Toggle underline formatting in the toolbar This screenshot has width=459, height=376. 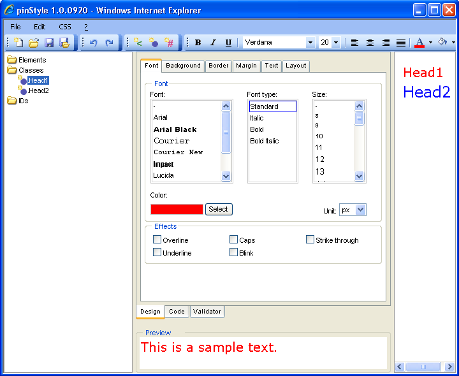pos(229,43)
